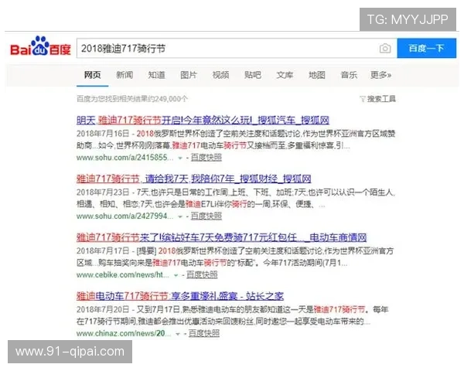Switch to the 图片 tab
464x371 pixels.
pyautogui.click(x=189, y=75)
